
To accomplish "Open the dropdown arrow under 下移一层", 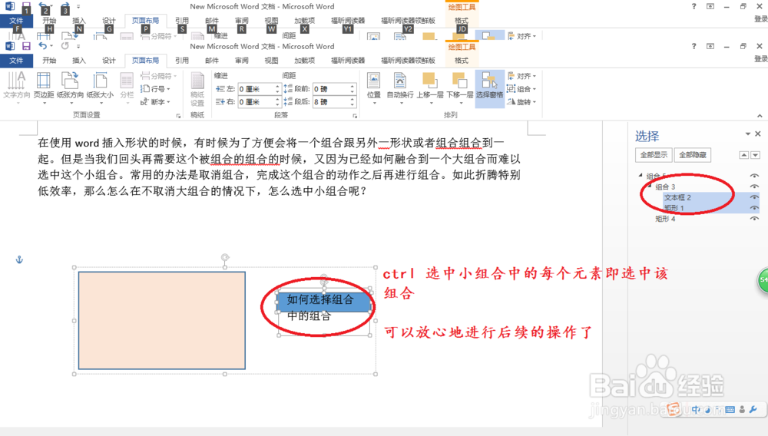I will (461, 103).
